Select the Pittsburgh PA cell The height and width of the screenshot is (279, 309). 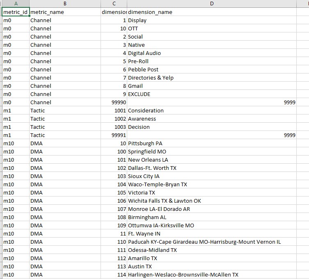coord(212,144)
